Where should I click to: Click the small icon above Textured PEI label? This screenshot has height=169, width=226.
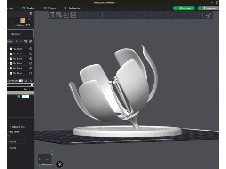click(29, 19)
